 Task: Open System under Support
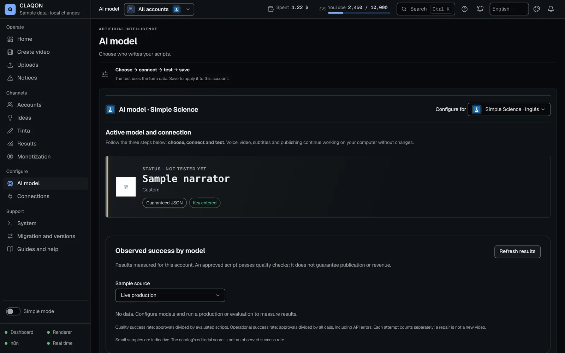pyautogui.click(x=45, y=223)
